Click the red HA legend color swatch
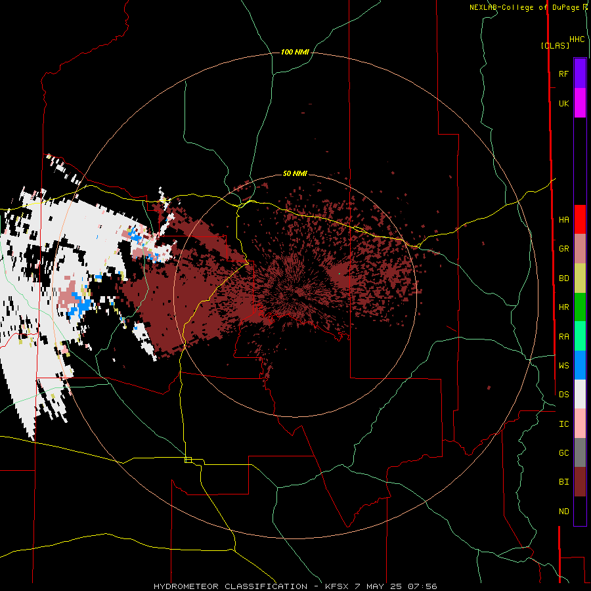Image resolution: width=591 pixels, height=591 pixels. click(580, 219)
